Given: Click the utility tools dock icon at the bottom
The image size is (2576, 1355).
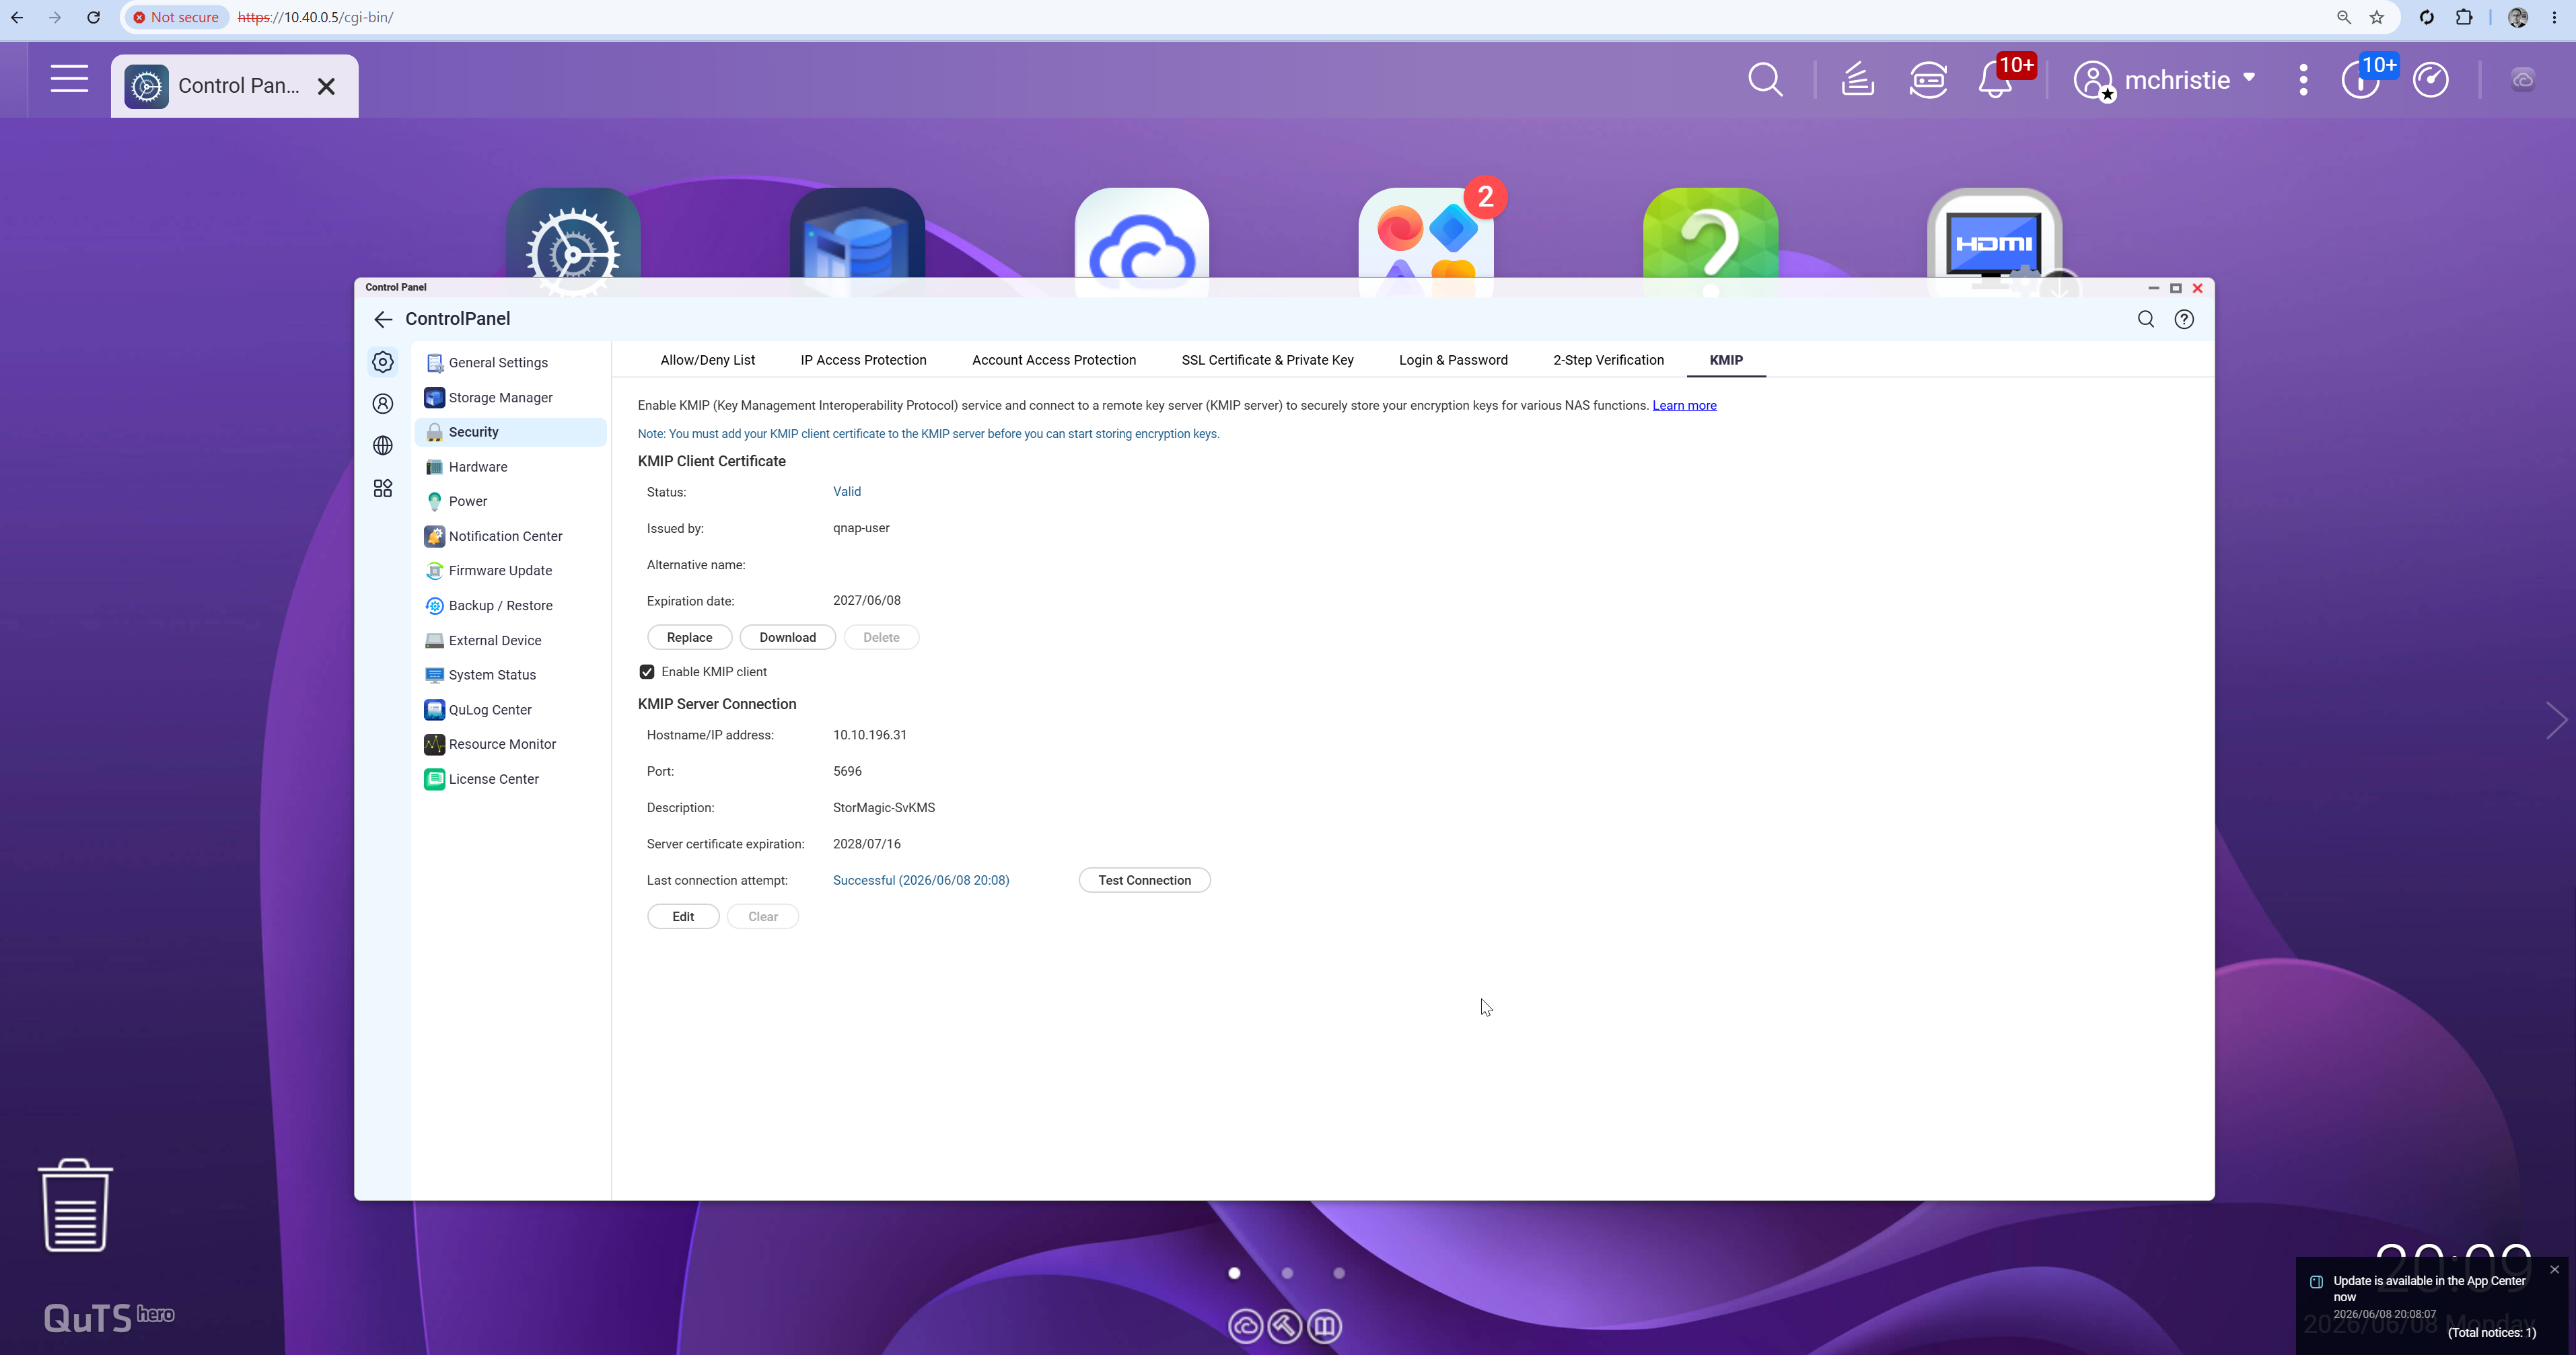Looking at the screenshot, I should 1285,1326.
